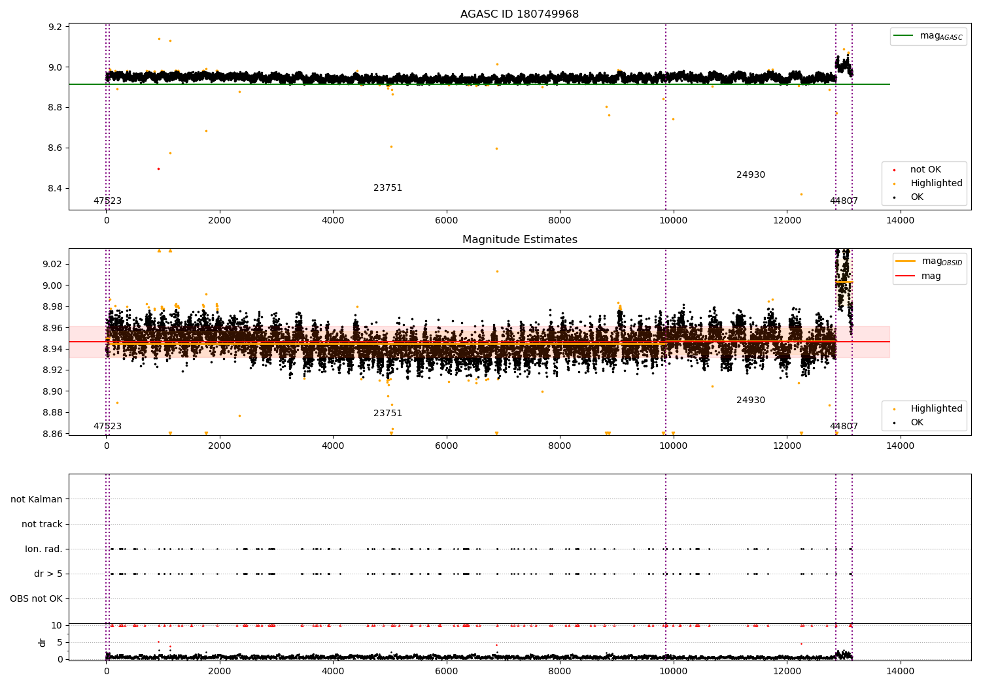The image size is (981, 686).
Task: Click the 8.6 y-axis tick label
Action: [56, 148]
